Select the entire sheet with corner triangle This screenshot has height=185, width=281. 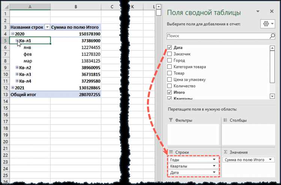click(6, 7)
